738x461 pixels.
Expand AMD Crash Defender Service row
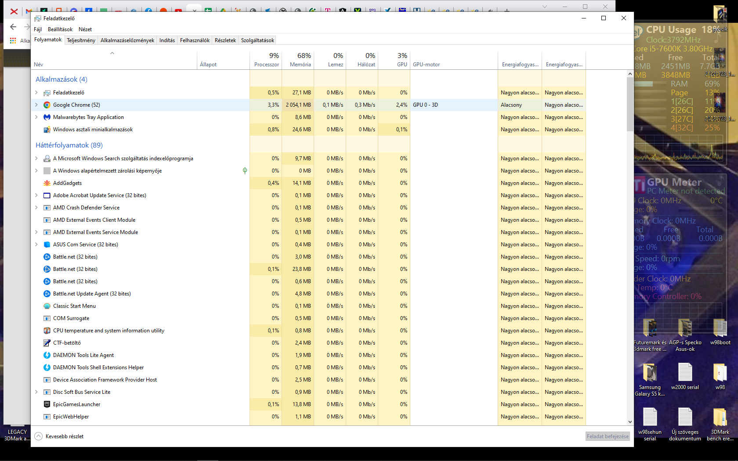click(36, 208)
